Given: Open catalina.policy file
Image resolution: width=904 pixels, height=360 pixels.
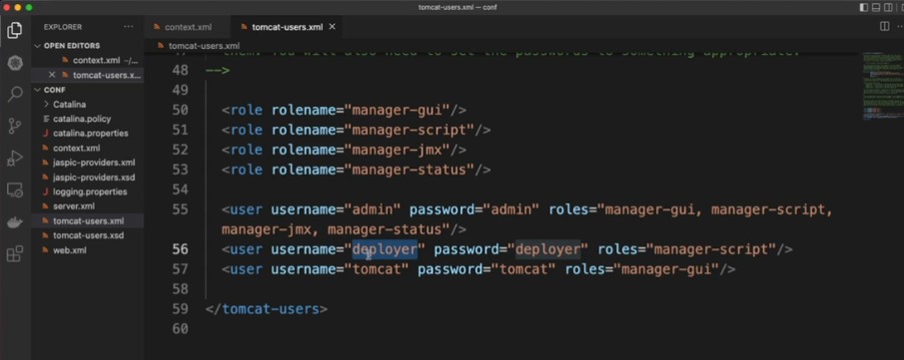Looking at the screenshot, I should tap(81, 119).
